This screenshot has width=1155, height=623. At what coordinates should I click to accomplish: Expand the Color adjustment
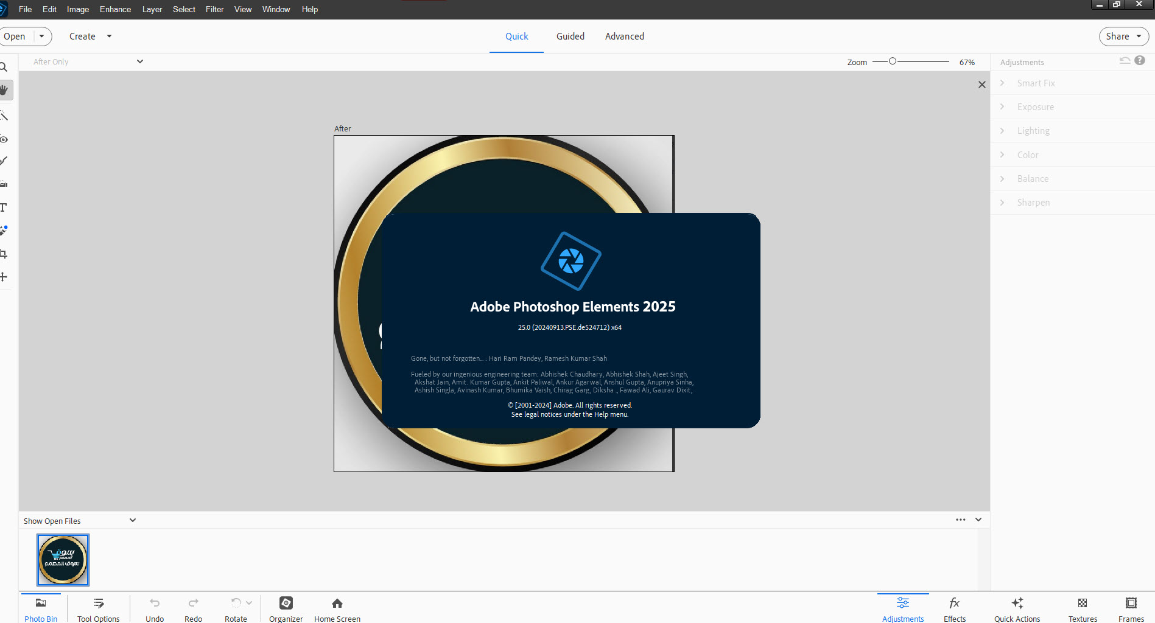[1073, 155]
